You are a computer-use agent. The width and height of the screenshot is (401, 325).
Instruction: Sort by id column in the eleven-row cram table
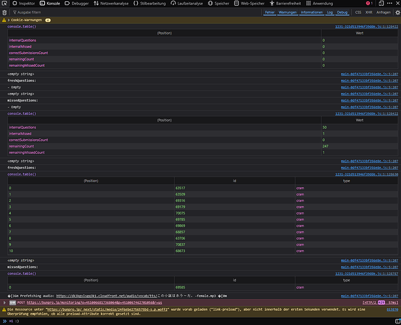tap(235, 181)
